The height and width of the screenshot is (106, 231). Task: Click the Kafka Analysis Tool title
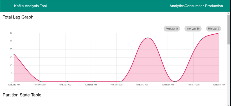pyautogui.click(x=30, y=6)
